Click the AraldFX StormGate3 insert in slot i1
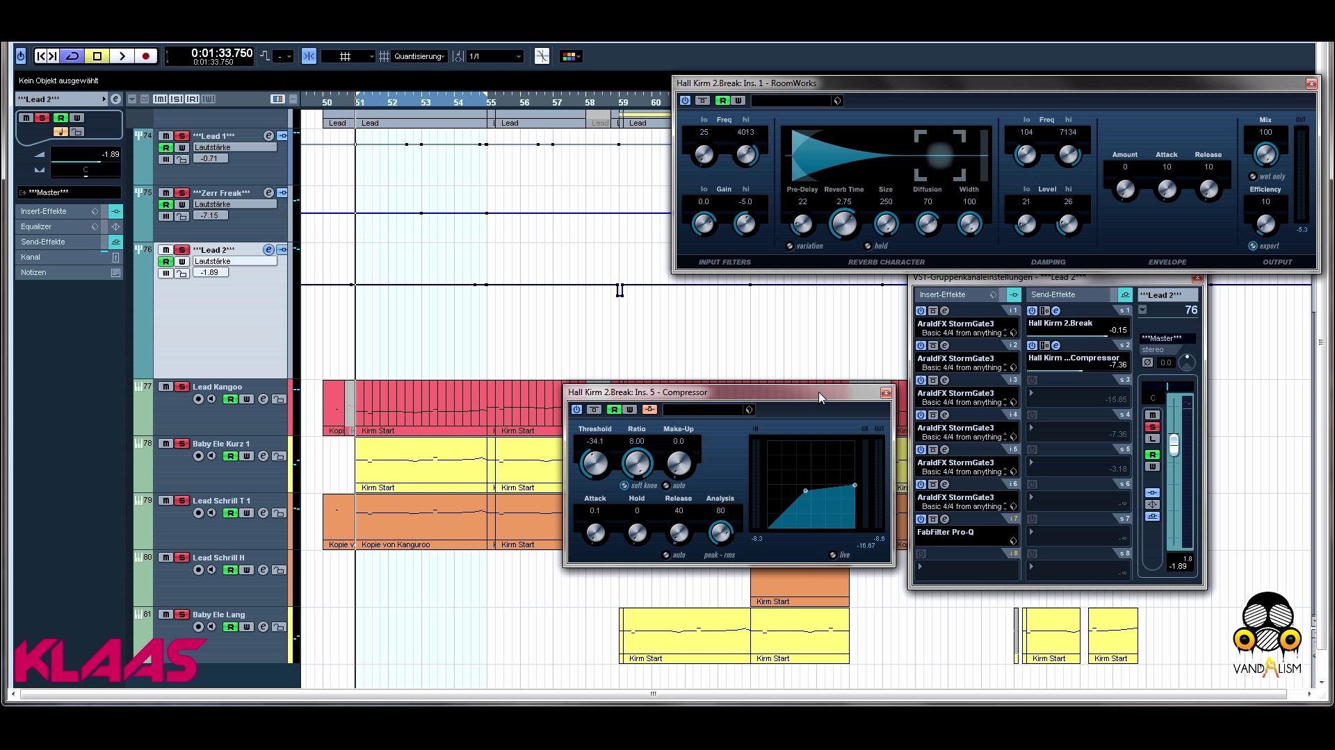Image resolution: width=1335 pixels, height=750 pixels. point(966,328)
